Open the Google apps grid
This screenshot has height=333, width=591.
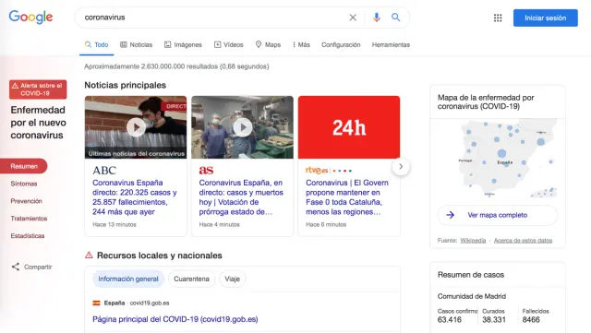498,18
